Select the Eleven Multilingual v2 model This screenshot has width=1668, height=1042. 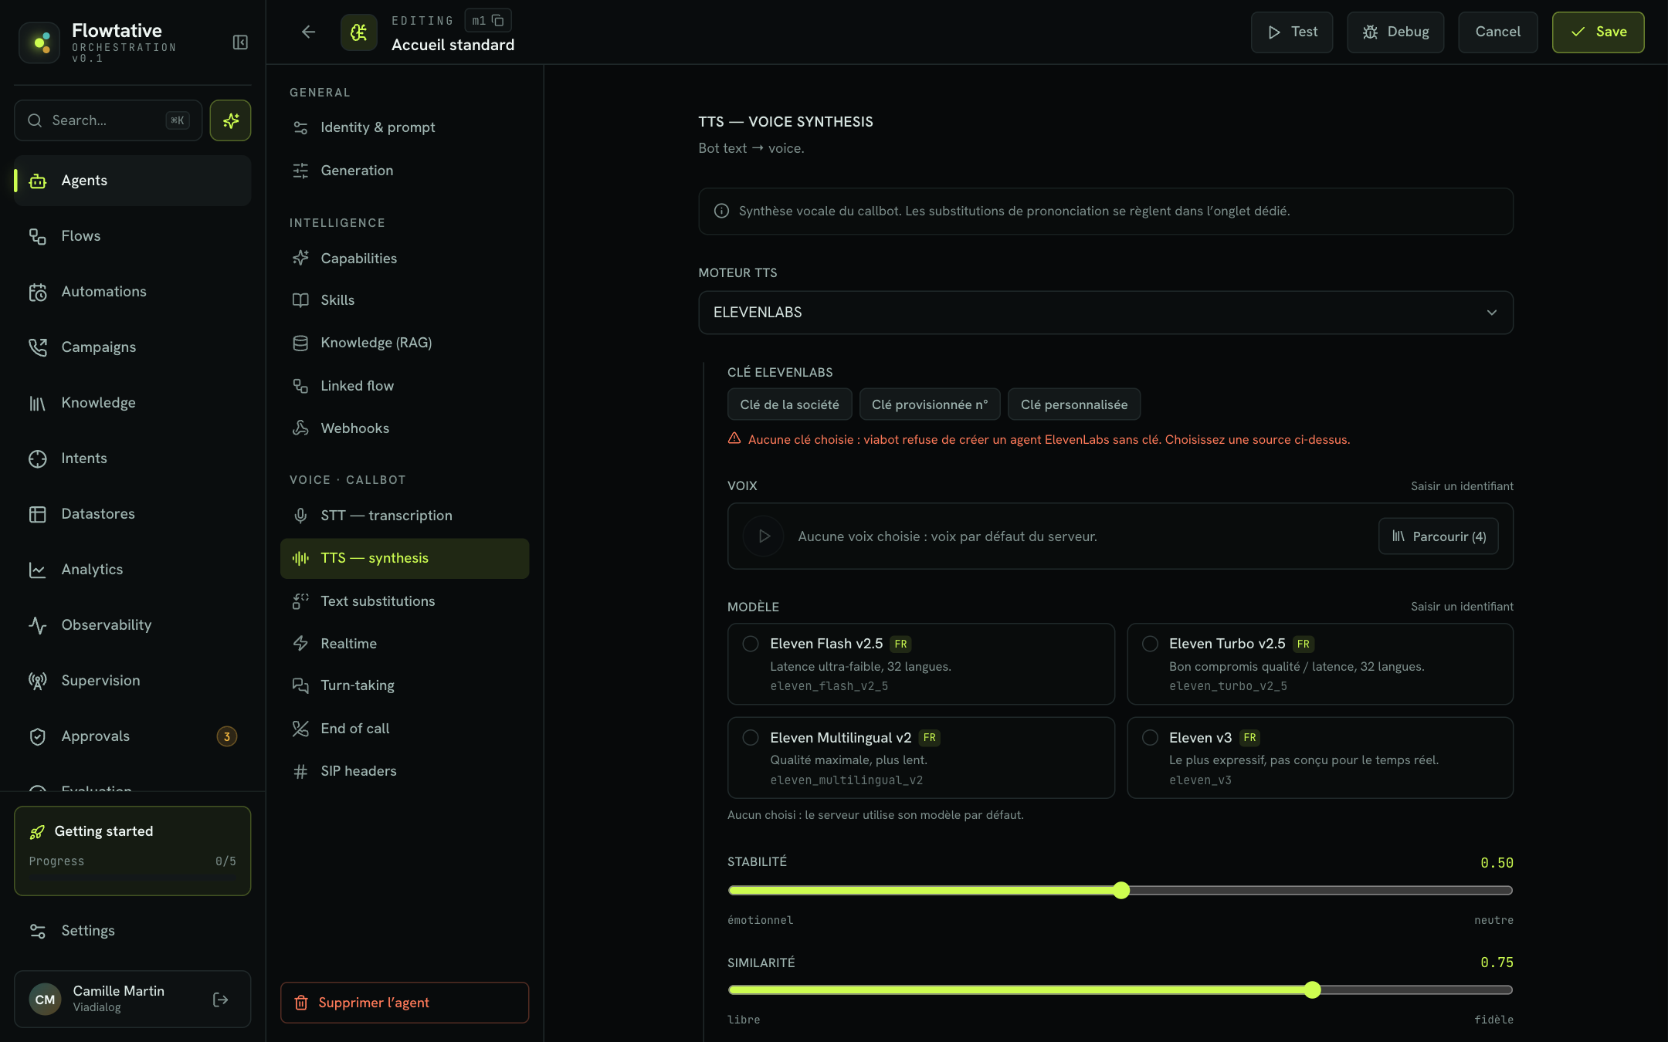(x=920, y=758)
